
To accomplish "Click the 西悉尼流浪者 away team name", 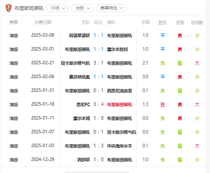I will pyautogui.click(x=119, y=91).
